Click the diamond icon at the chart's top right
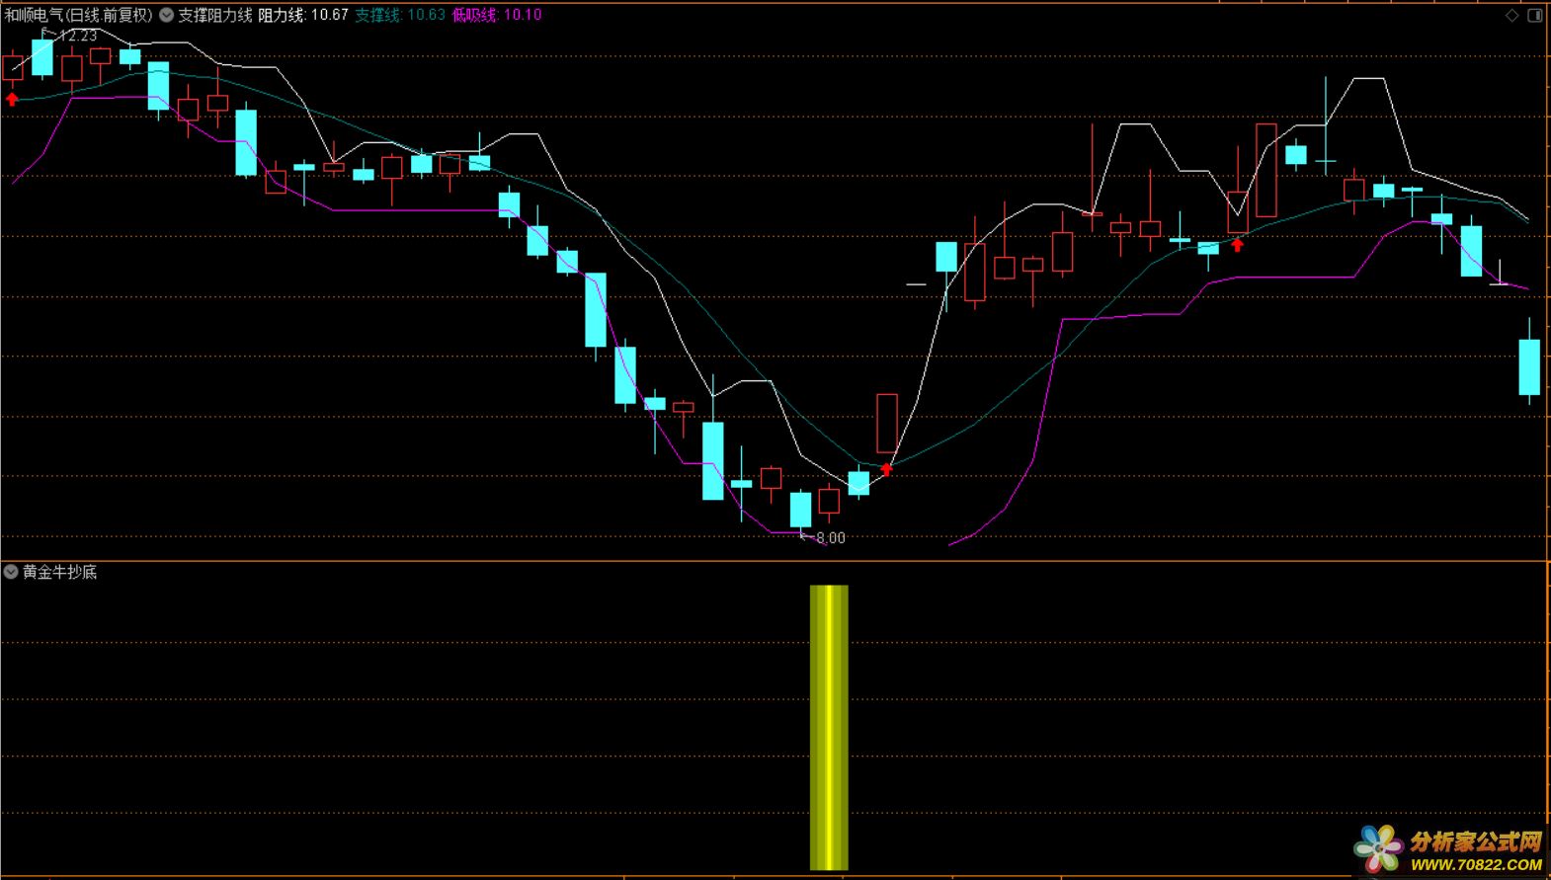This screenshot has width=1551, height=880. 1511,15
